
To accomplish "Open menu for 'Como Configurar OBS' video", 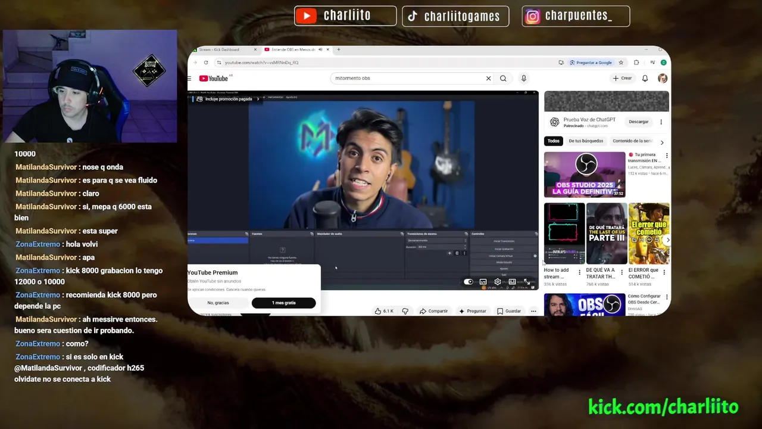I will 667,297.
